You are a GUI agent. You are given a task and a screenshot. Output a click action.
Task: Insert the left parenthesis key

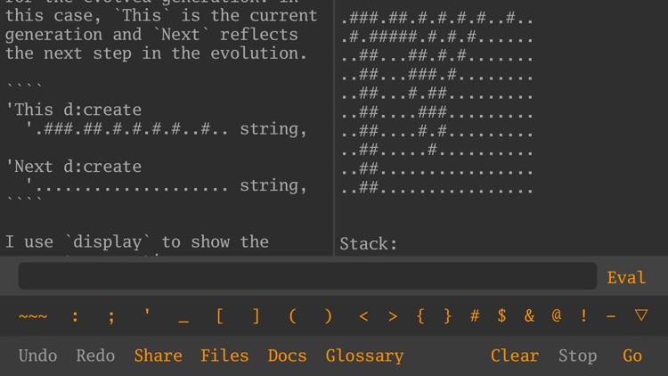point(292,316)
